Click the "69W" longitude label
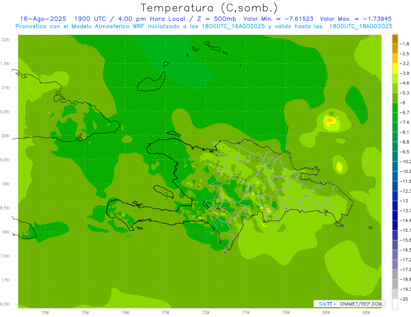The height and width of the screenshot is (317, 411). 326,313
